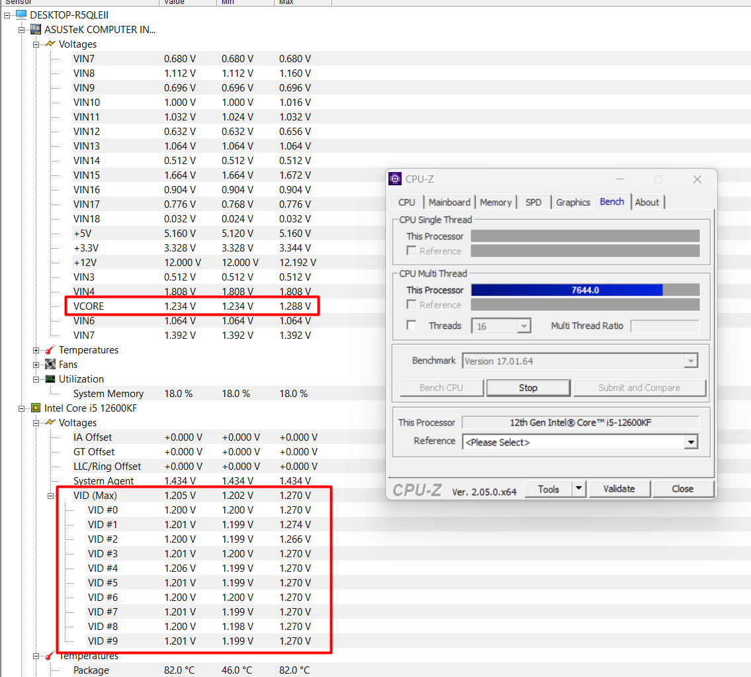The width and height of the screenshot is (751, 677).
Task: Click the Tools button in CPU-Z
Action: (x=549, y=488)
